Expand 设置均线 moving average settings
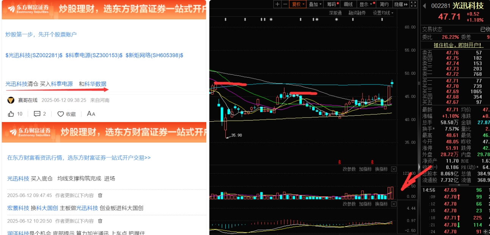This screenshot has height=235, width=490. click(x=383, y=13)
